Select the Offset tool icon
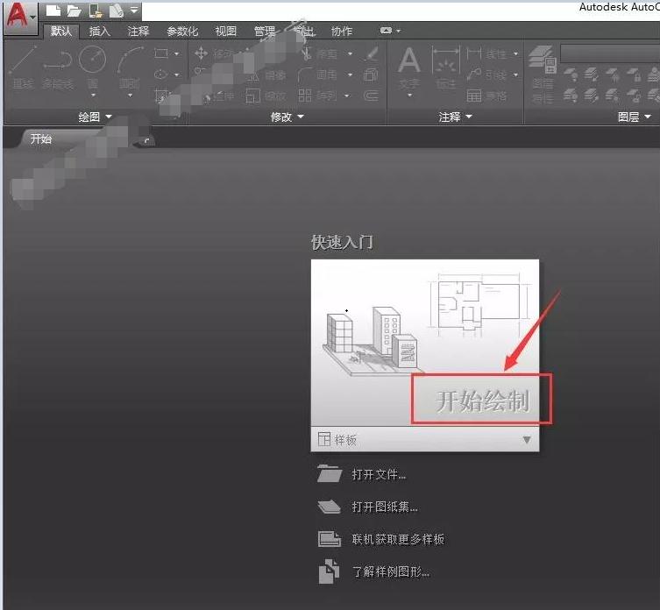The image size is (660, 610). (371, 96)
